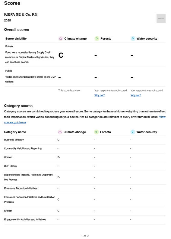Image resolution: width=171 pixels, height=239 pixels.
Task: Click the large C Climate change overall score
Action: click(61, 55)
